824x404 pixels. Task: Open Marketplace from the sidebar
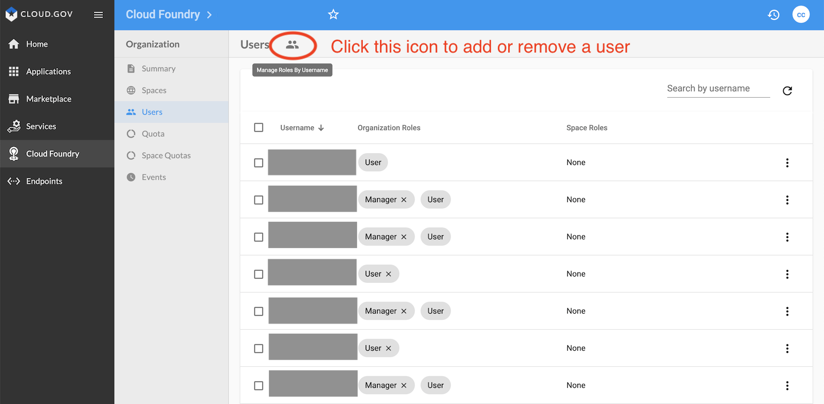(x=57, y=99)
